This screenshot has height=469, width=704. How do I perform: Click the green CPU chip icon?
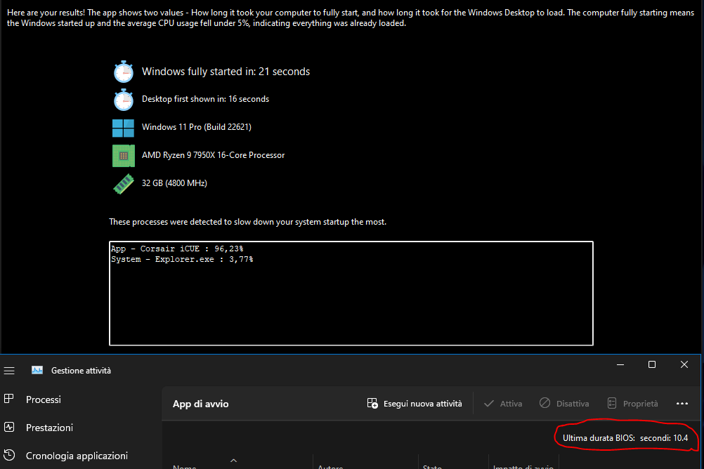[x=124, y=156]
